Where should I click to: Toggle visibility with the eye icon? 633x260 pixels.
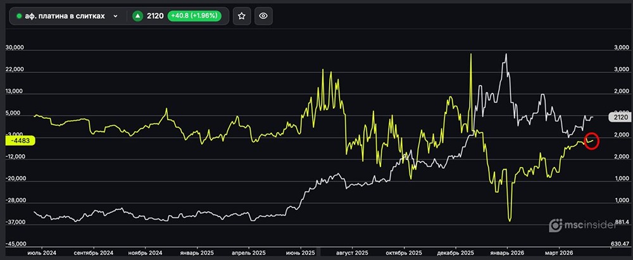pyautogui.click(x=263, y=16)
